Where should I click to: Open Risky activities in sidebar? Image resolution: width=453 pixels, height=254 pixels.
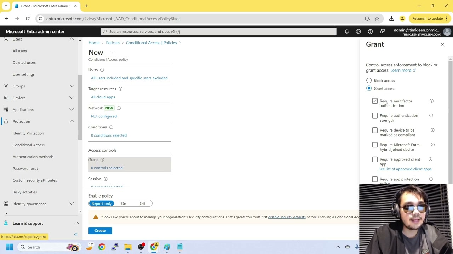point(25,192)
